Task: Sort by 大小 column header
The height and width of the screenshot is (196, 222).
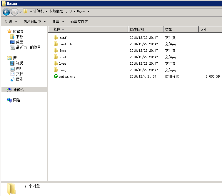Action: 210,29
